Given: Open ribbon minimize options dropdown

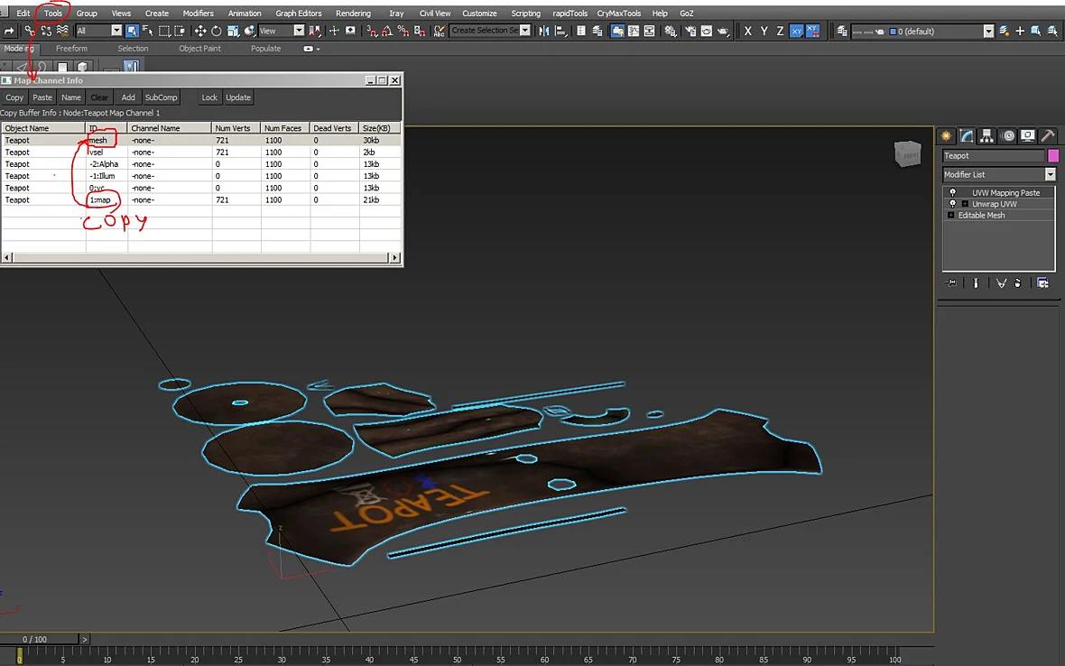Looking at the screenshot, I should [318, 49].
